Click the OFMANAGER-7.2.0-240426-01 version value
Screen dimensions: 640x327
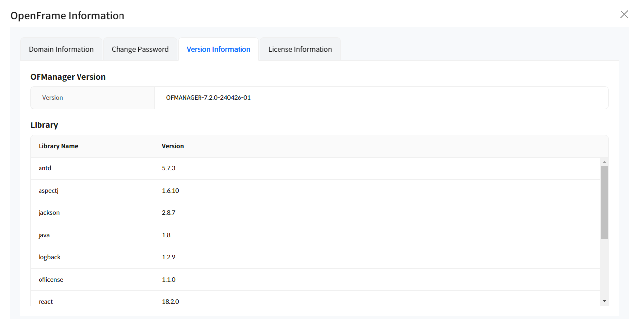[x=208, y=98]
